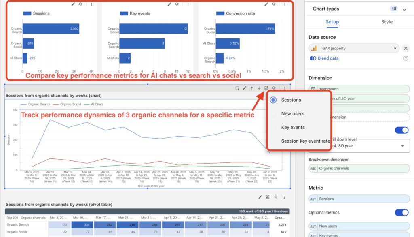414x237 pixels.
Task: Edit the Sessions chart using the pencil icon
Action: (x=73, y=4)
